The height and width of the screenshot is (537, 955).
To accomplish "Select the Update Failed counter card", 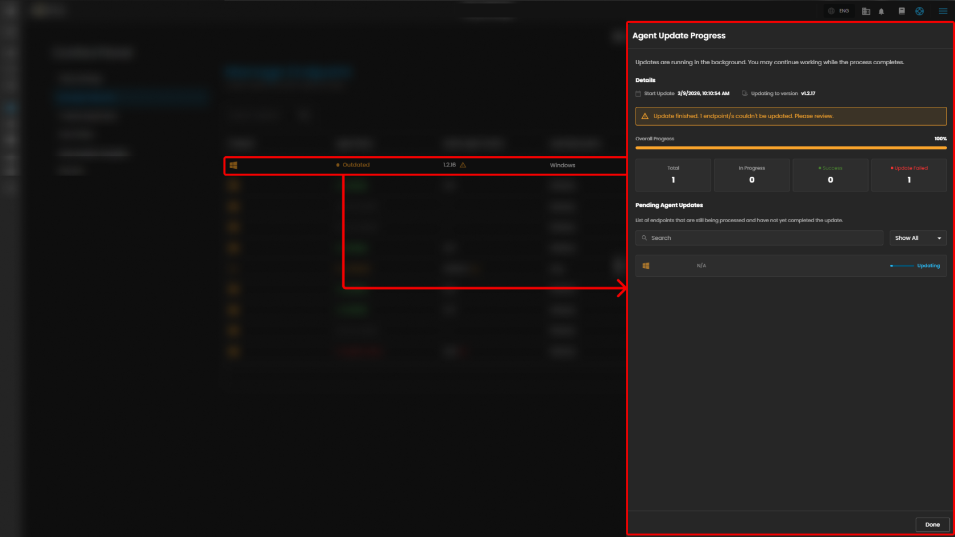I will tap(908, 175).
